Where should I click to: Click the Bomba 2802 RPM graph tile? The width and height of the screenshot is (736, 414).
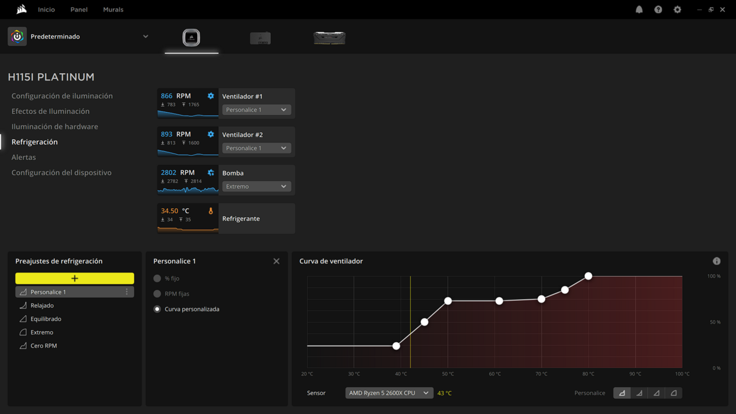pos(188,180)
